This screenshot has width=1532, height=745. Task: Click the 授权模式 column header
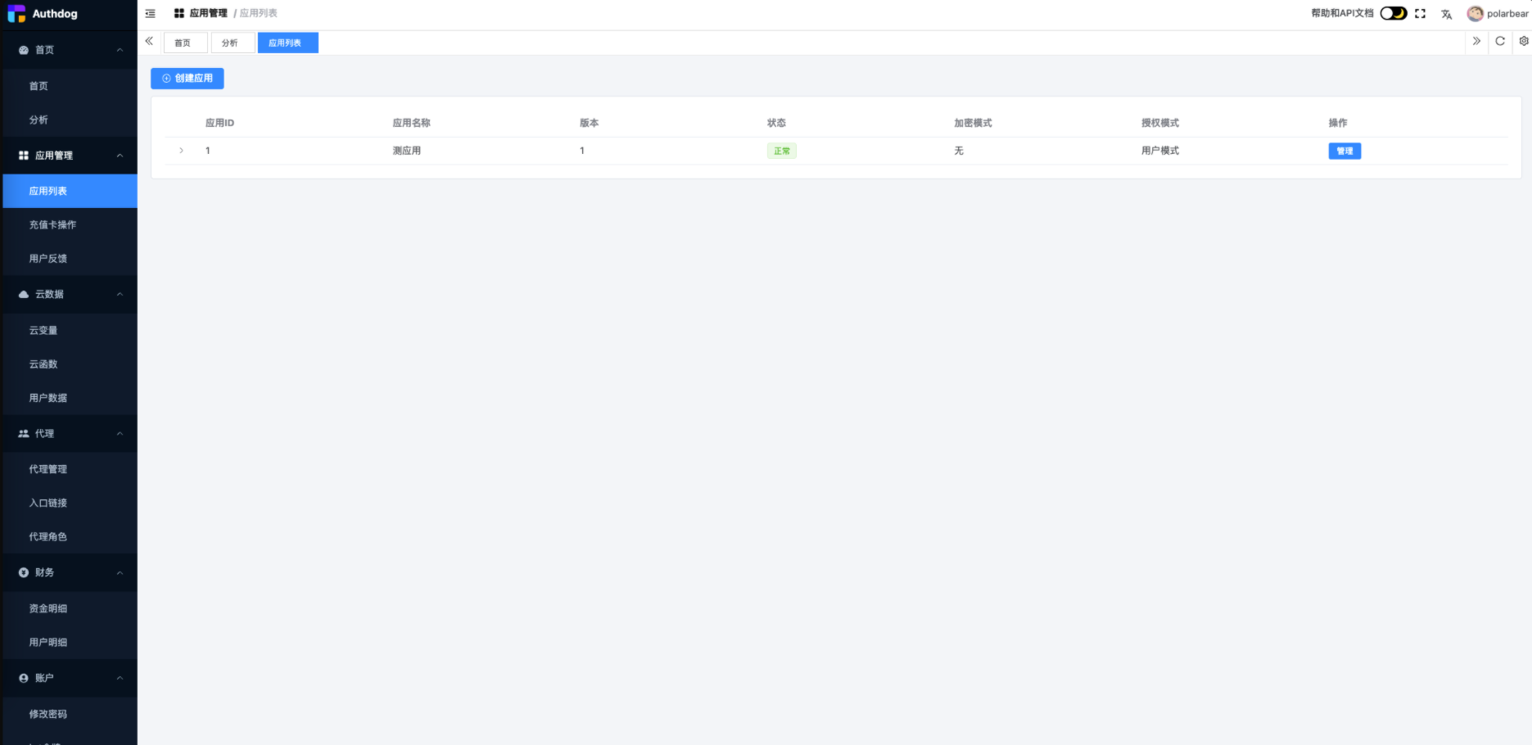(1160, 123)
